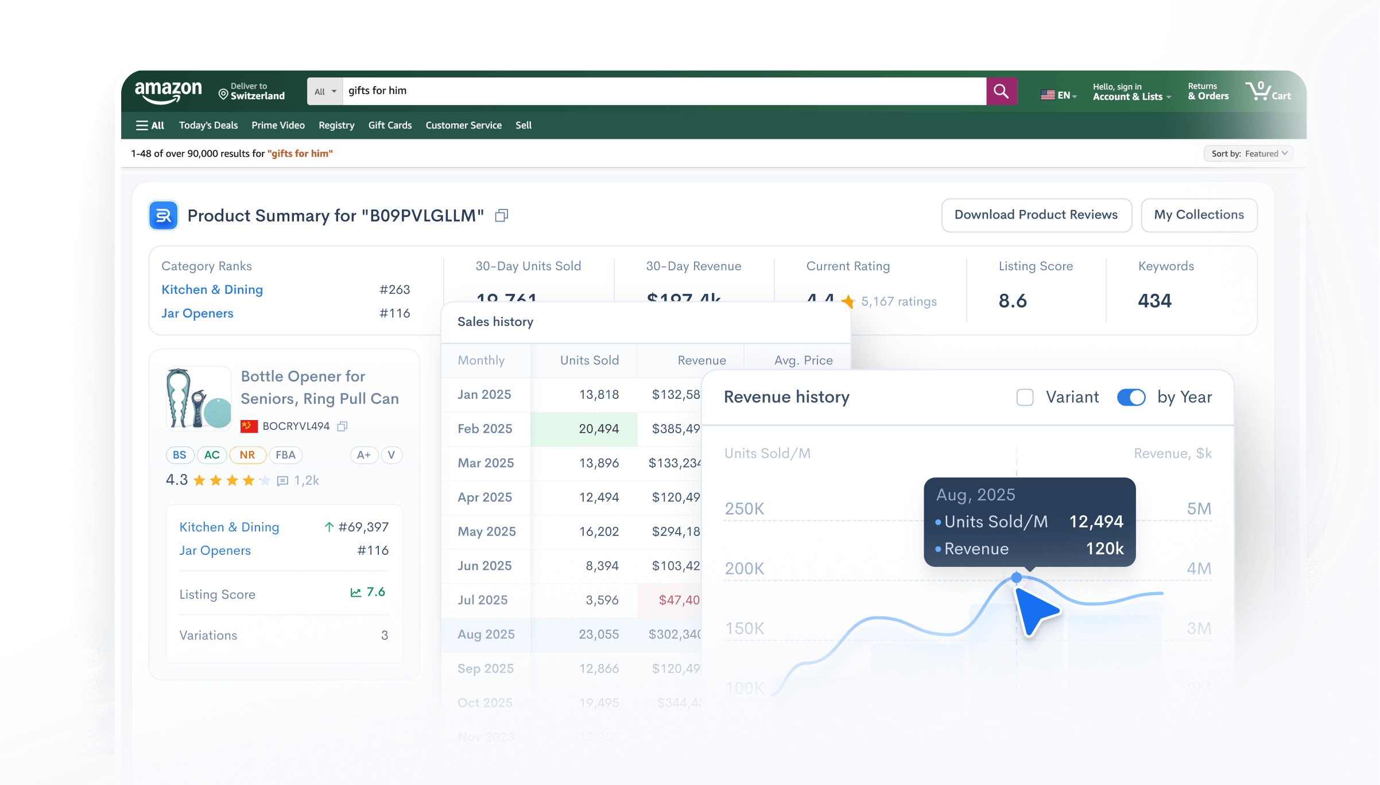Expand the EN language selector
Screen dimensions: 1380x785
[x=1059, y=95]
